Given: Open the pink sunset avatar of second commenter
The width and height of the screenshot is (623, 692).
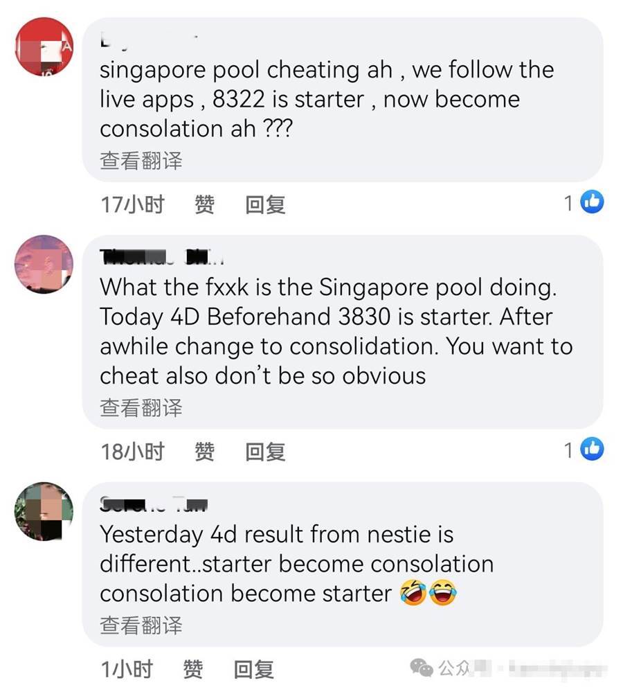Looking at the screenshot, I should tap(44, 264).
